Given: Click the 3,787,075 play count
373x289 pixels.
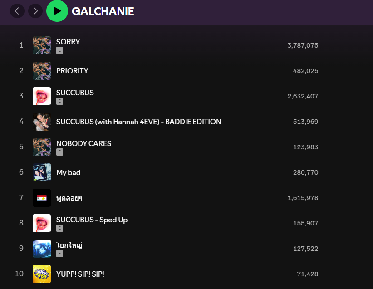Looking at the screenshot, I should (x=303, y=45).
